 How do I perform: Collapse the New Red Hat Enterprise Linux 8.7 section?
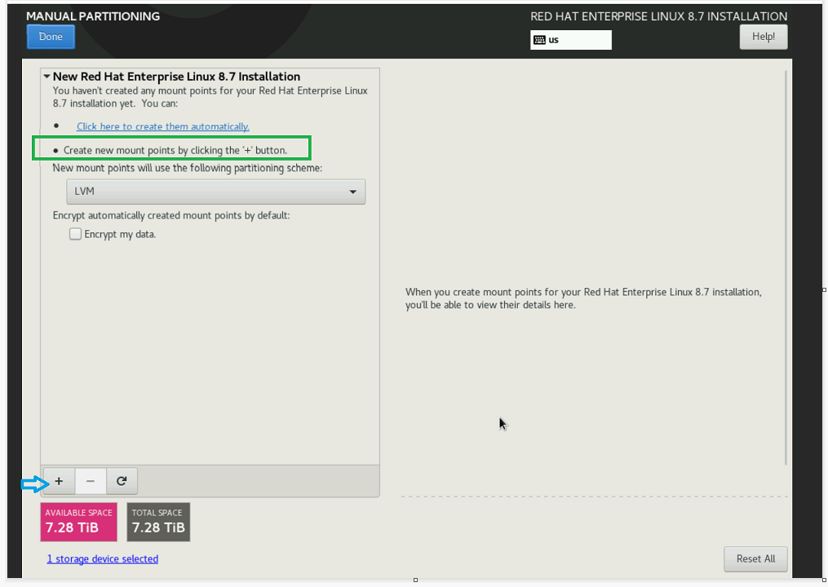47,76
